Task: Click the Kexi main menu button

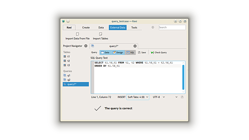Action: (x=69, y=27)
